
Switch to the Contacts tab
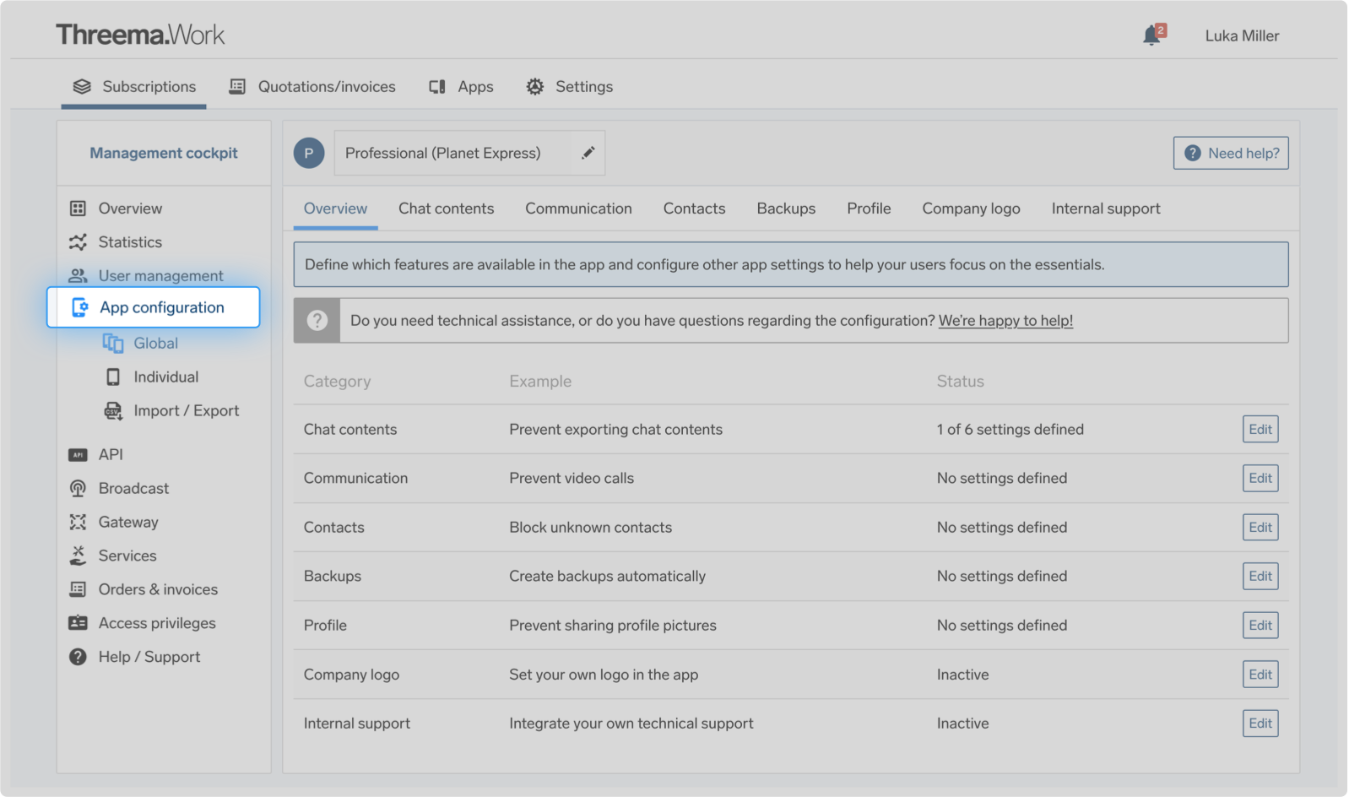click(694, 209)
